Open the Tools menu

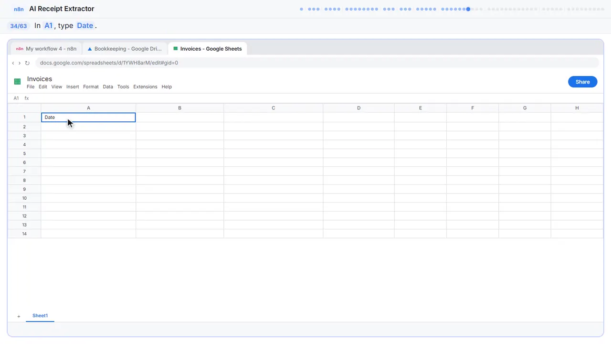(123, 87)
